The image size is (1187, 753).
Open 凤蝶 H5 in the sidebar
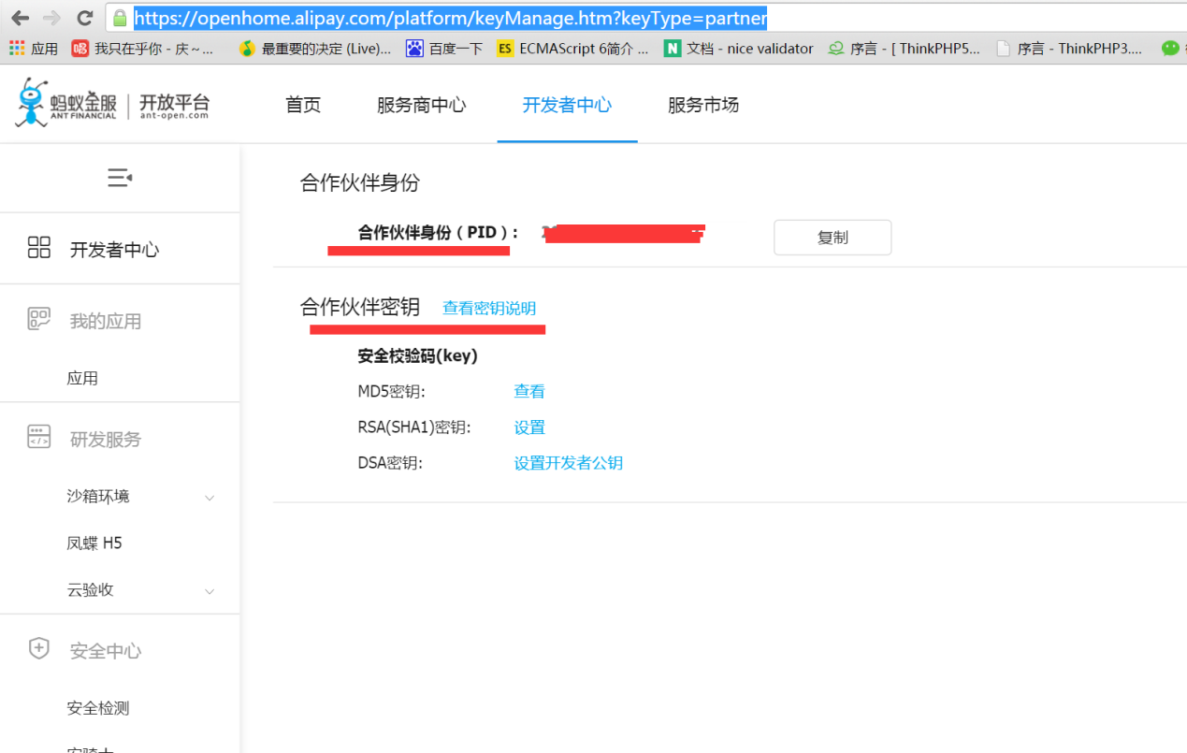(x=94, y=543)
